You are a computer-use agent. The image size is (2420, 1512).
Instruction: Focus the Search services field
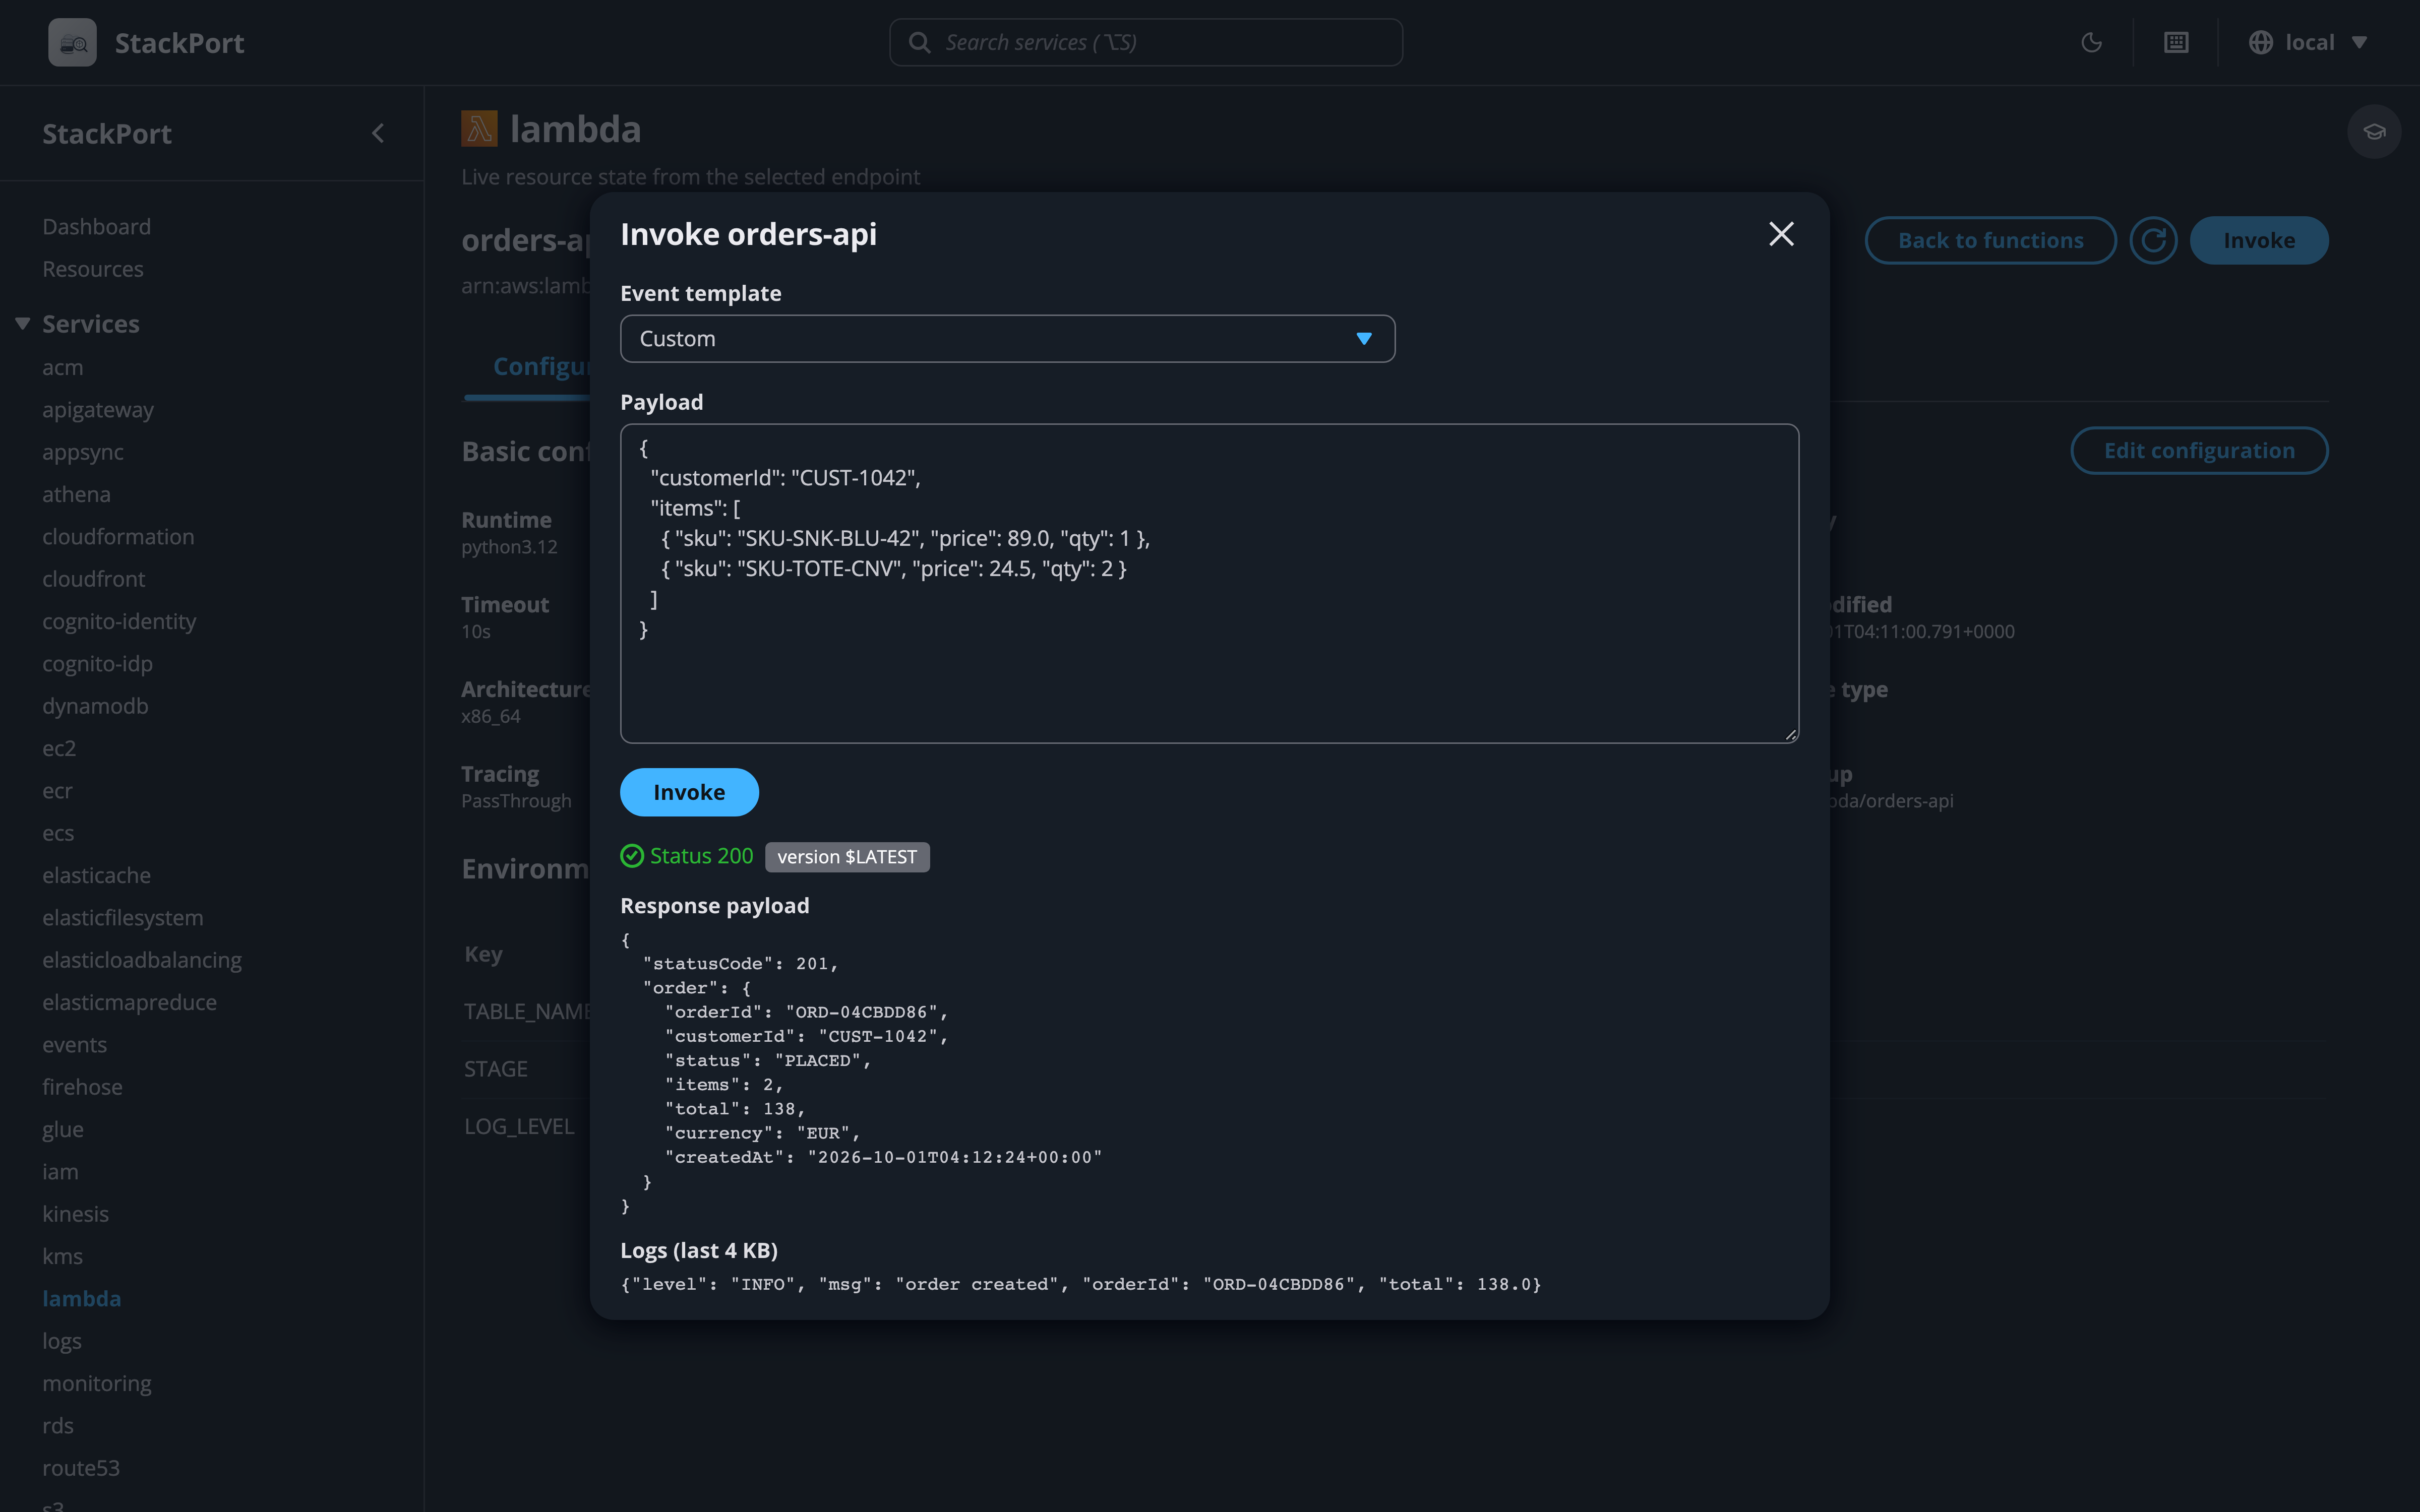(1146, 42)
